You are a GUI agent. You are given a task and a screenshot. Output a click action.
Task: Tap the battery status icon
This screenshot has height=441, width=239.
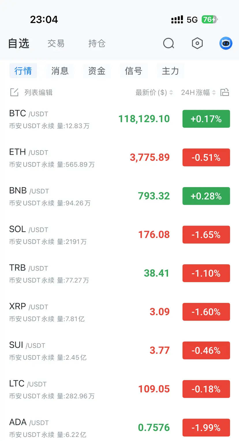tap(210, 20)
